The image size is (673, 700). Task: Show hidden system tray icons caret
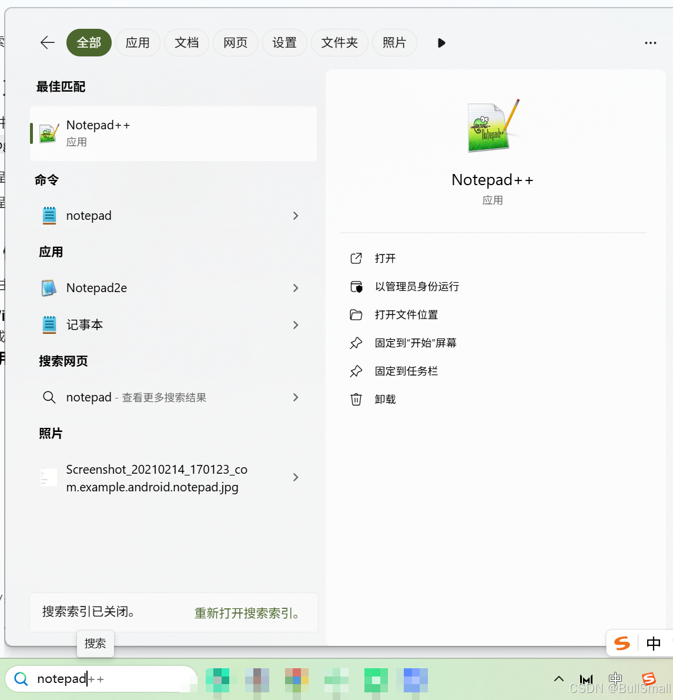tap(558, 679)
